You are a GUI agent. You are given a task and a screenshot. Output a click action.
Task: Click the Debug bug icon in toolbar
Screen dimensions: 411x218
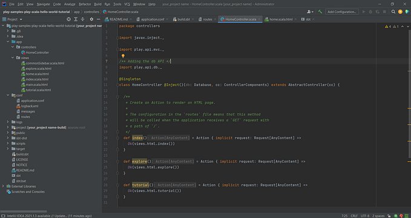click(370, 12)
